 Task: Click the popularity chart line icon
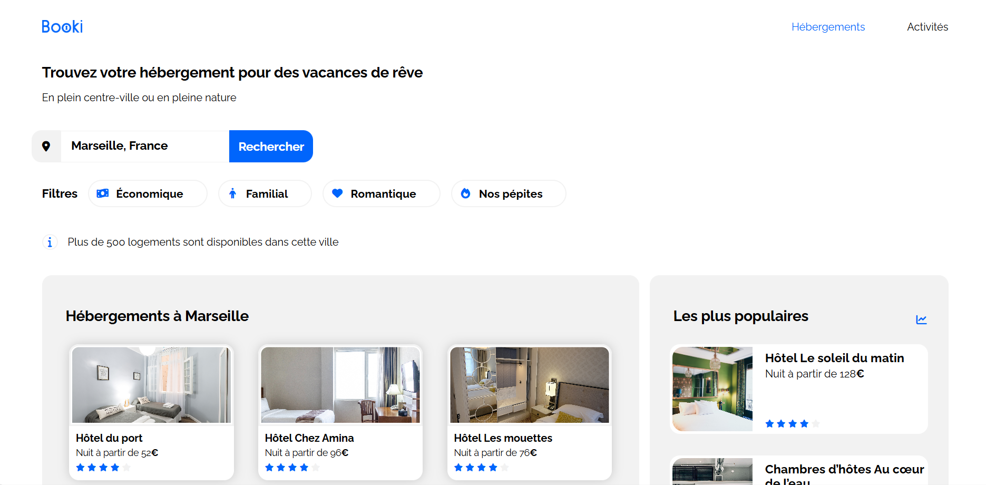coord(921,319)
